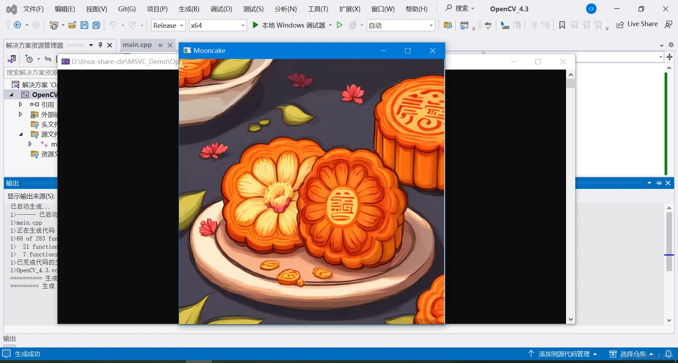The width and height of the screenshot is (678, 363).
Task: Open the 工具(T) menu
Action: 318,9
